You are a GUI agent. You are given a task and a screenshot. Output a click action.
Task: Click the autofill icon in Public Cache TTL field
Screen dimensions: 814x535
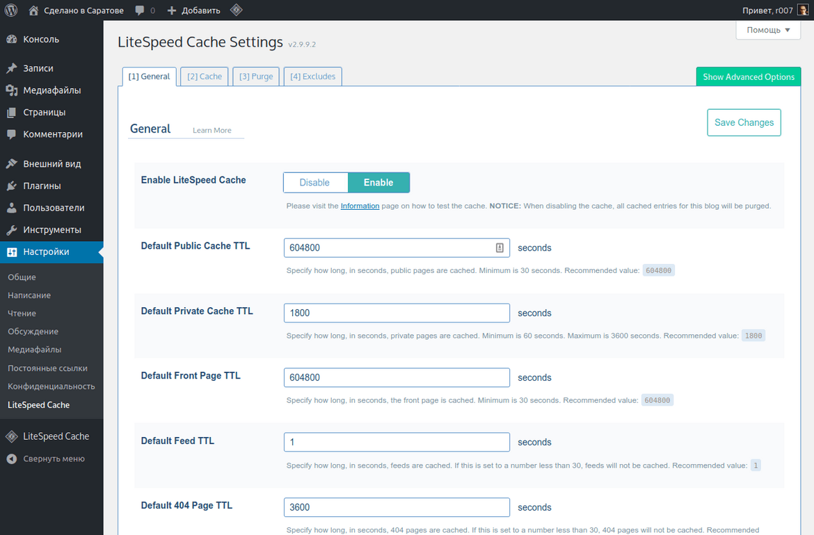(x=500, y=248)
